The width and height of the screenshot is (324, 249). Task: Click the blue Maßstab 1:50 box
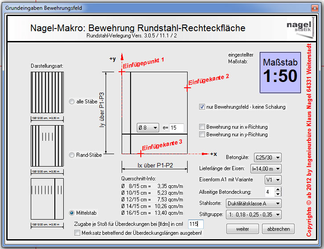coord(280,72)
